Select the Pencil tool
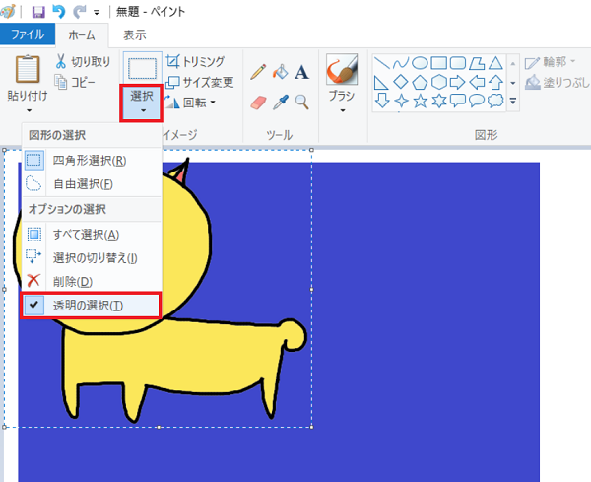The image size is (591, 482). 258,72
